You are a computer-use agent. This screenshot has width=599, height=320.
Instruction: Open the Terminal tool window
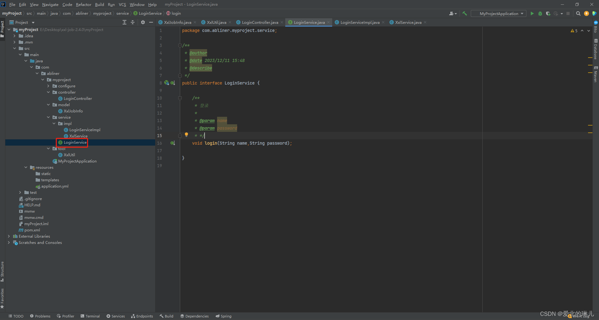coord(90,316)
